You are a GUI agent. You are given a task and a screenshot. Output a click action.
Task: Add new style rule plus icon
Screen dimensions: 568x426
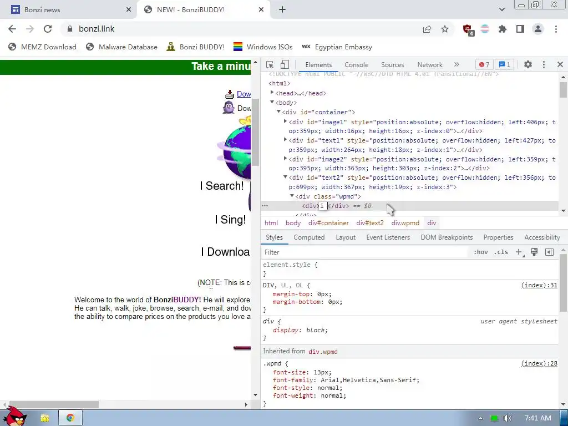coord(519,252)
